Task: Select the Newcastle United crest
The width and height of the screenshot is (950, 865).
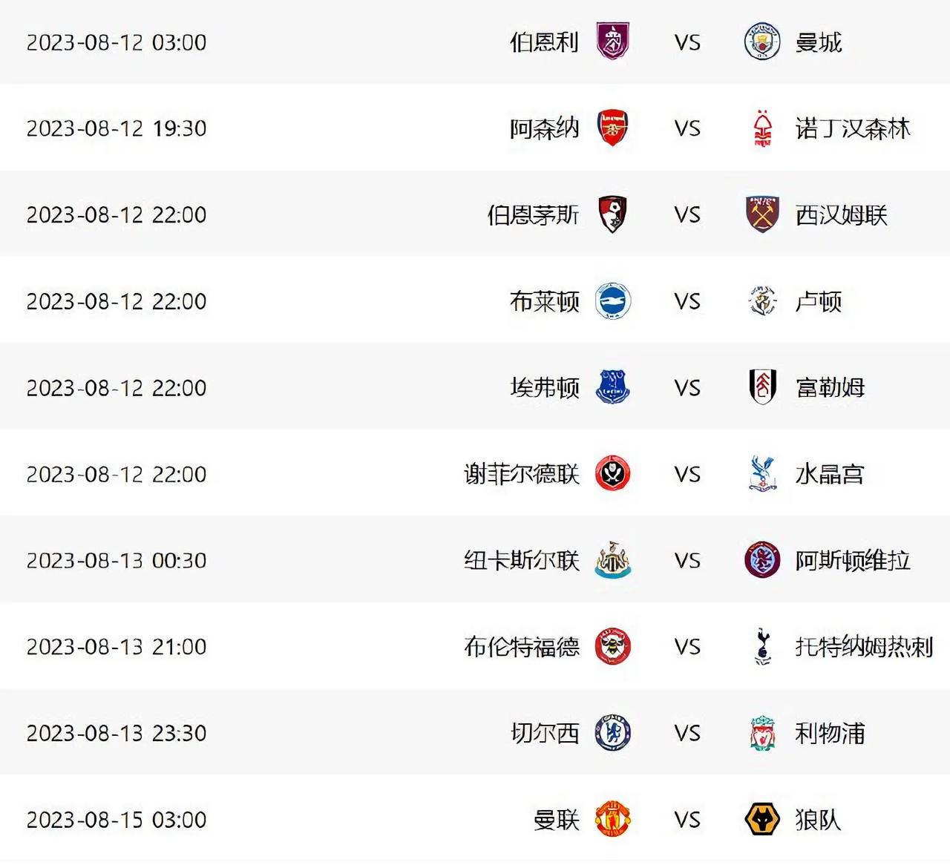Action: coord(613,560)
